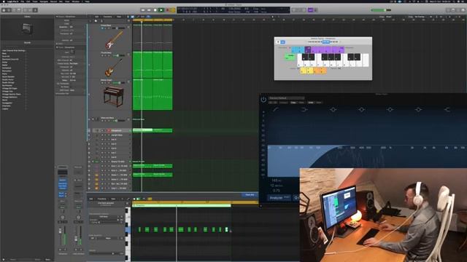The width and height of the screenshot is (467, 262).
Task: Click the red bass guitar track icon
Action: (114, 40)
